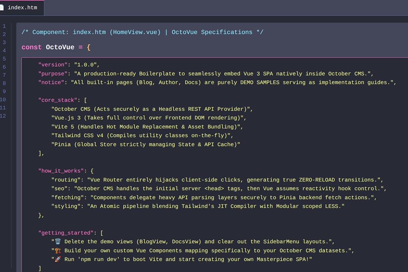
Task: Click the construction crane emoji icon
Action: (58, 250)
